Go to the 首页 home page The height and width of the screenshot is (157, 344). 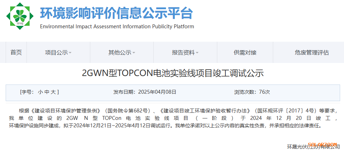pyautogui.click(x=16, y=52)
